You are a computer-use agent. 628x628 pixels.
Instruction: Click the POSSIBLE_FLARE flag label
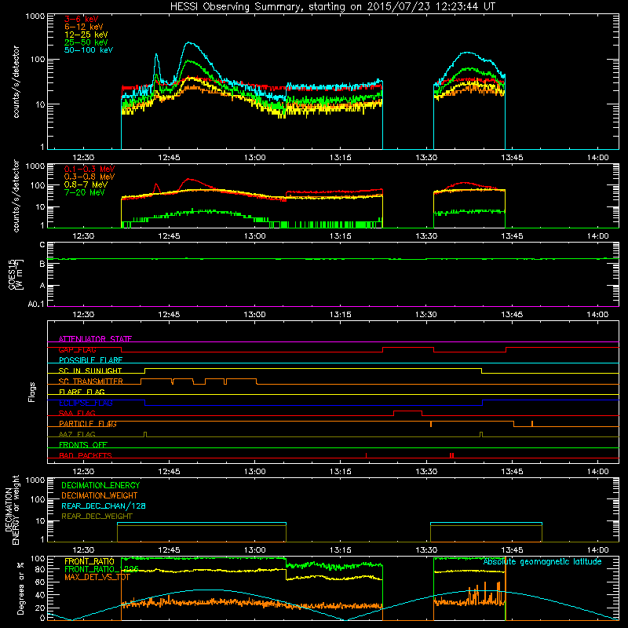tap(90, 360)
